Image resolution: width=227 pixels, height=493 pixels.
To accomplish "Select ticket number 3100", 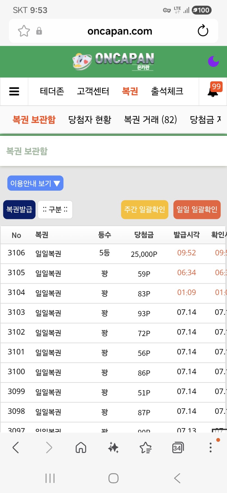I will (16, 372).
